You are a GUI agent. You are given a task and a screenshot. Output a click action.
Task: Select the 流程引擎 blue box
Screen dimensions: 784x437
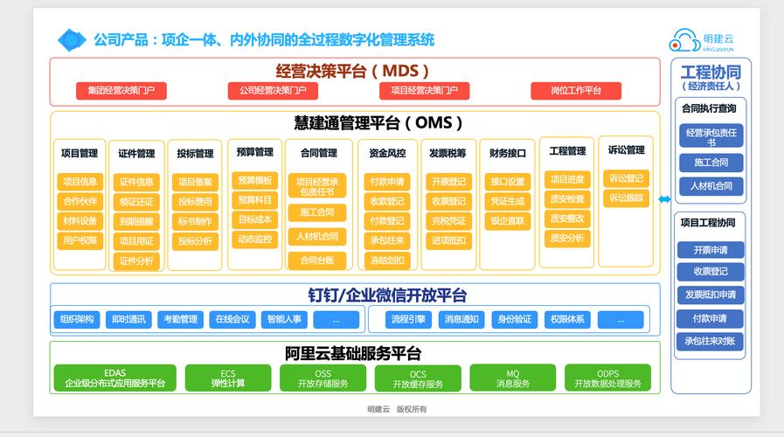tap(408, 320)
